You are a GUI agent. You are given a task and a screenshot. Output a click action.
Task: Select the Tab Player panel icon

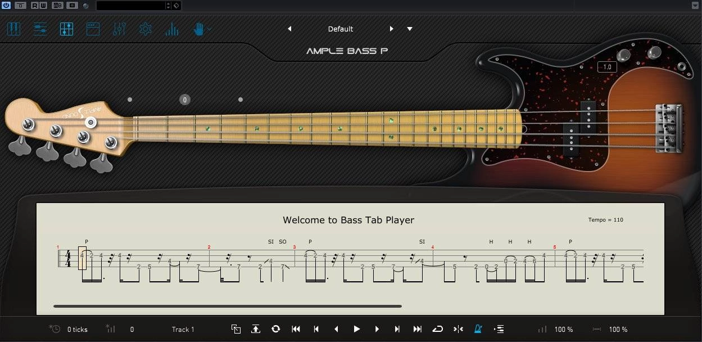pos(66,29)
